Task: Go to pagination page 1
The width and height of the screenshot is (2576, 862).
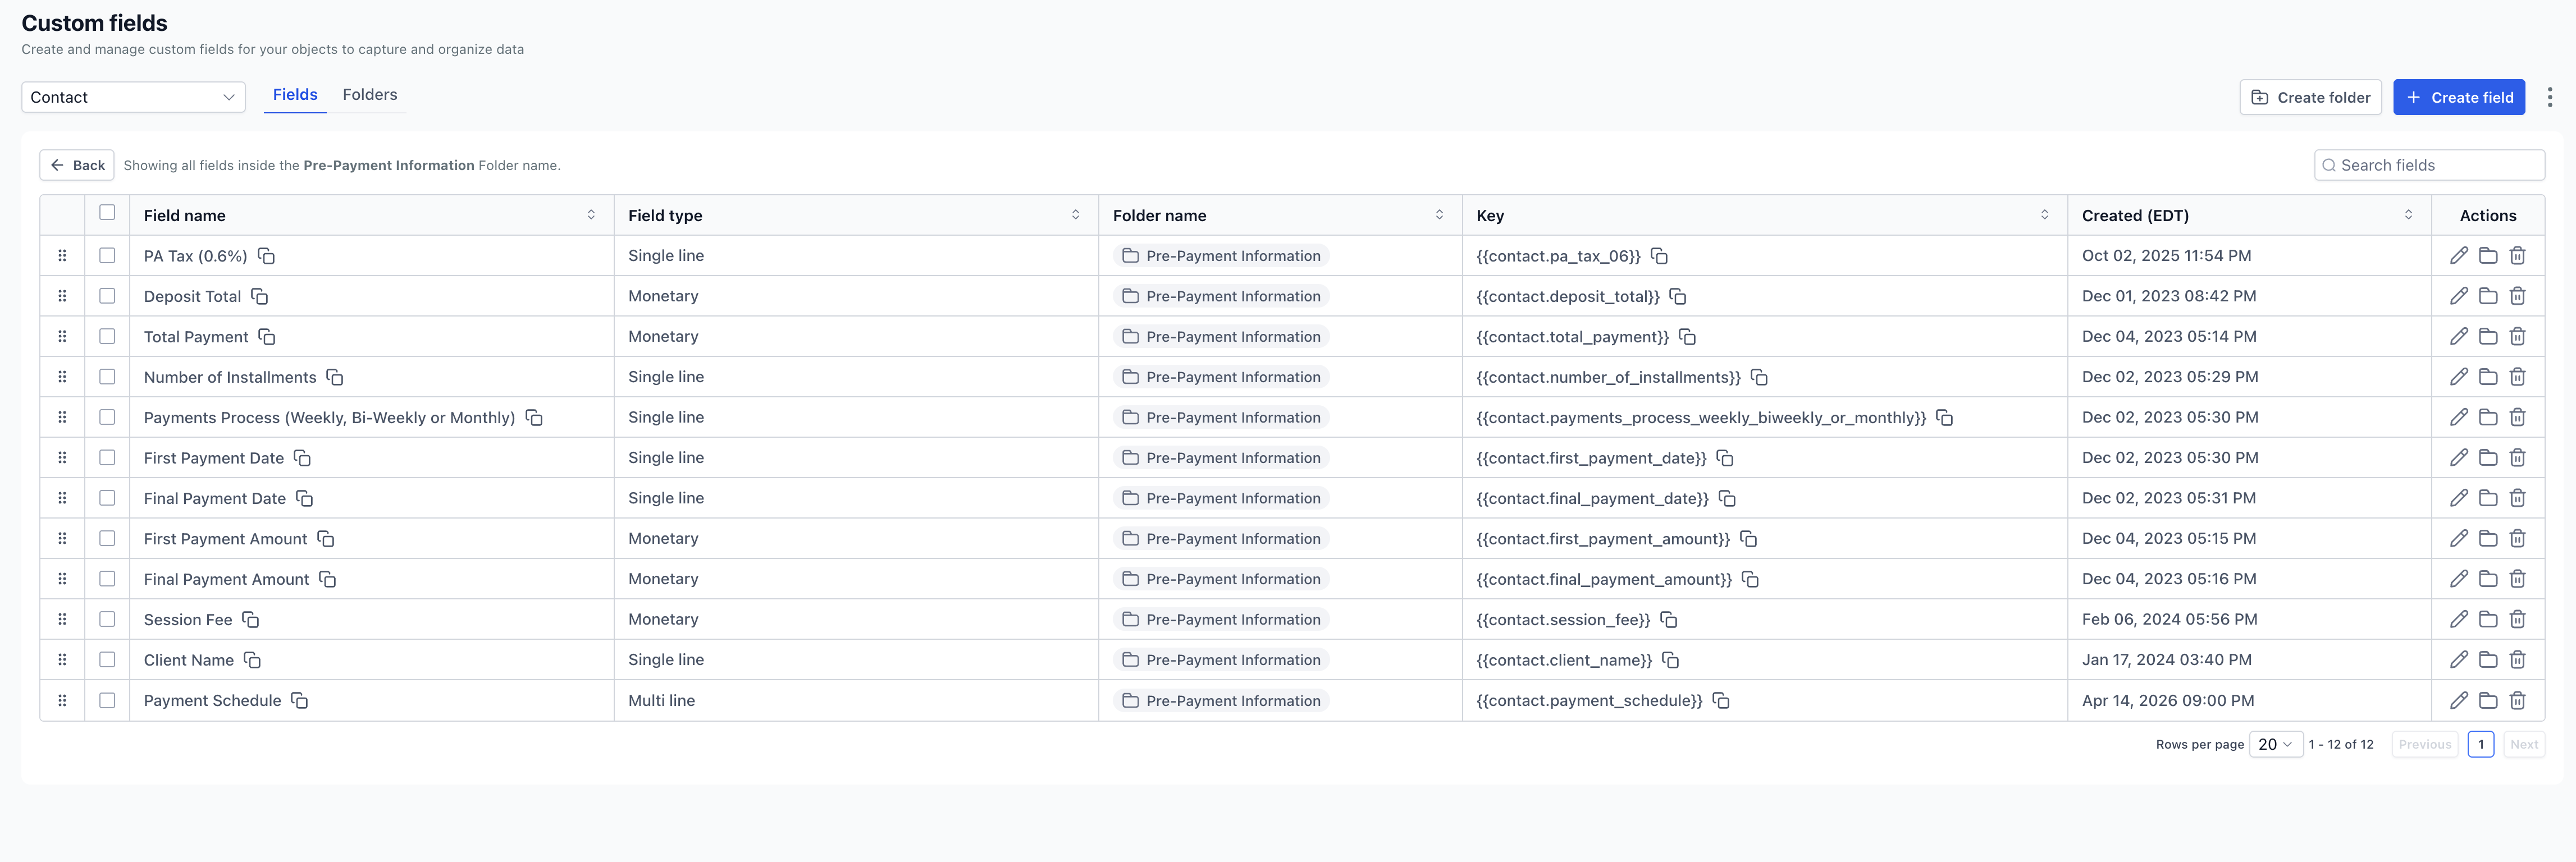Action: pyautogui.click(x=2481, y=745)
